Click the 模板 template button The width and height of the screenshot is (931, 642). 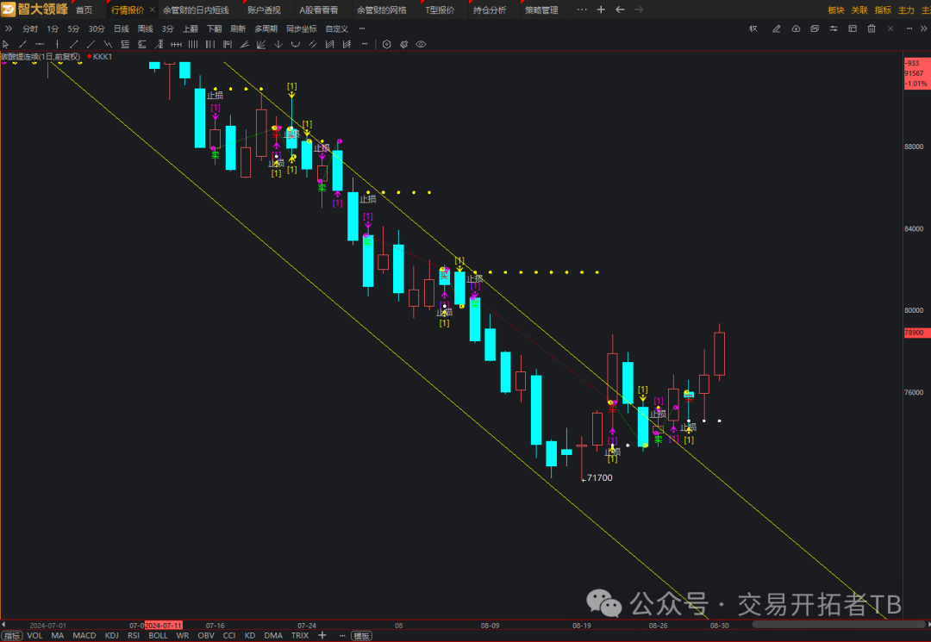click(361, 635)
